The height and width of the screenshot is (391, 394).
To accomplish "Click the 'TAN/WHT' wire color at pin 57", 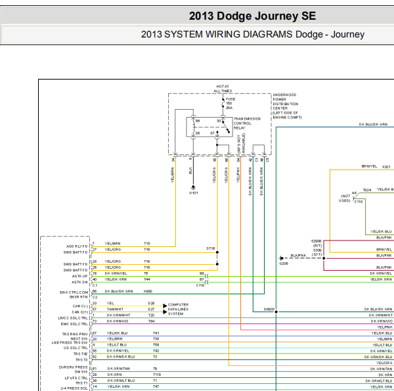I will click(x=115, y=309).
